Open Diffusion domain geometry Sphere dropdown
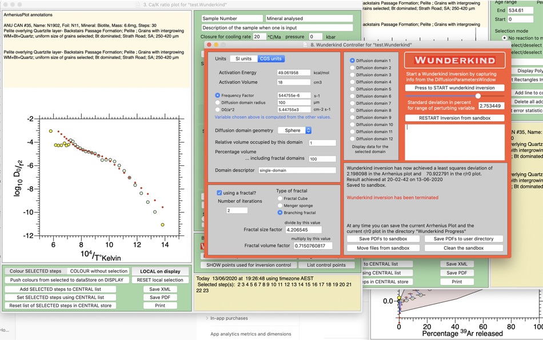The width and height of the screenshot is (543, 340). [295, 131]
